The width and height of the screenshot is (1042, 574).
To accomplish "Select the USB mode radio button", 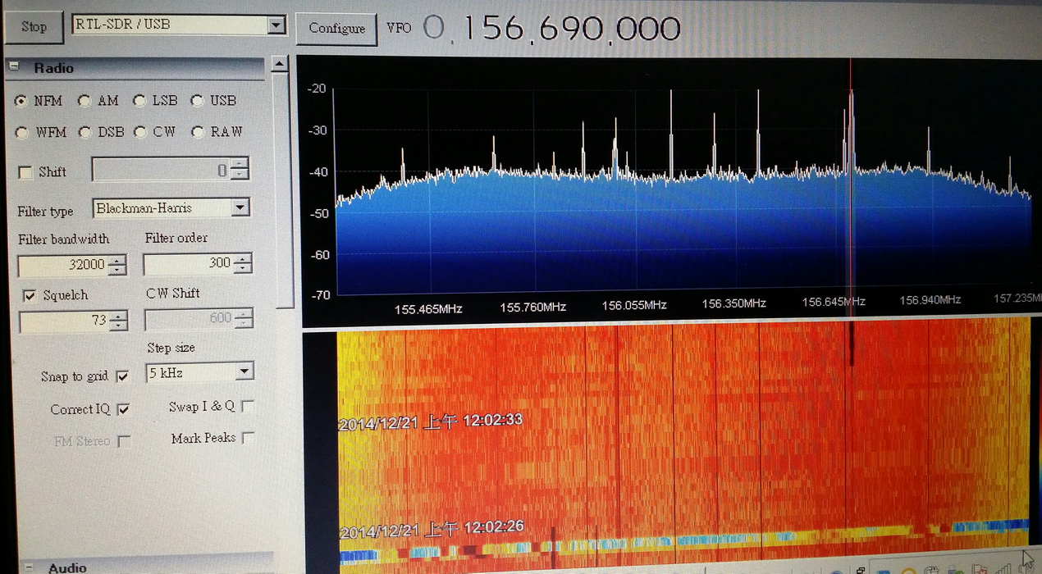I will (x=197, y=101).
